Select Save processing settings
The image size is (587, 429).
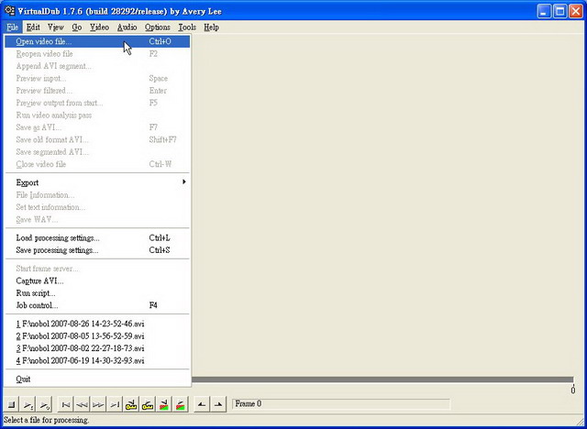click(97, 250)
